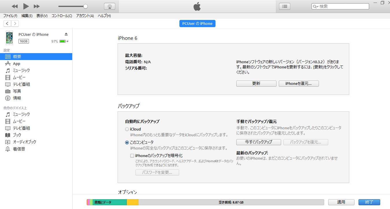Click the PCUser の iPhone blue tab
The width and height of the screenshot is (390, 209).
197,24
